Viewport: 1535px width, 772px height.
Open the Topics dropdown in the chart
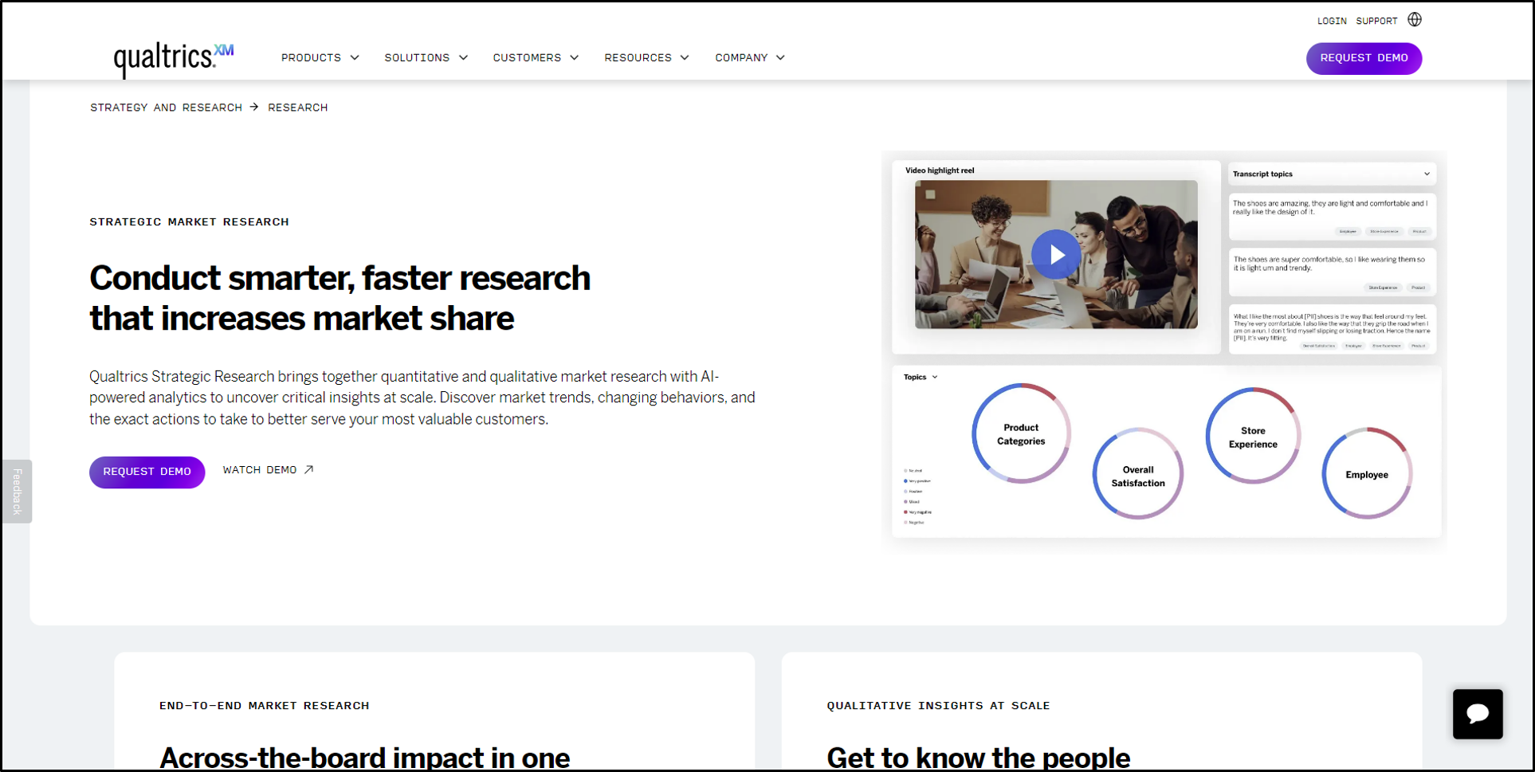click(x=921, y=377)
